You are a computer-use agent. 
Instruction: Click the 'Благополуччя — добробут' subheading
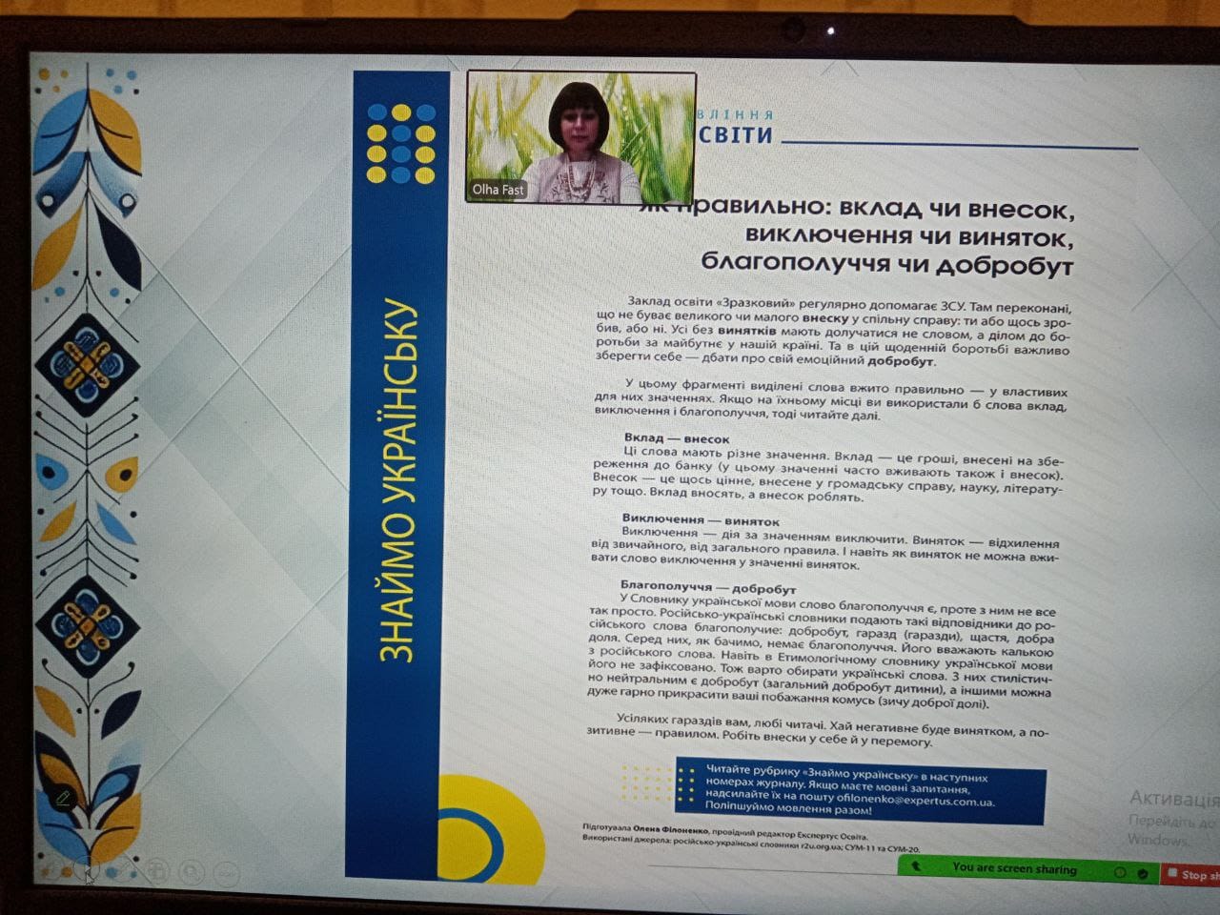click(707, 589)
